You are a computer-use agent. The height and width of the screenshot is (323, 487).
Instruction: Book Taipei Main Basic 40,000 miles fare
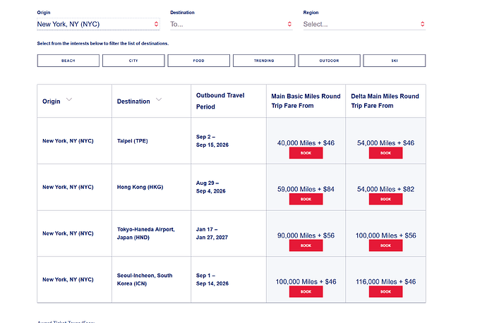coord(306,152)
